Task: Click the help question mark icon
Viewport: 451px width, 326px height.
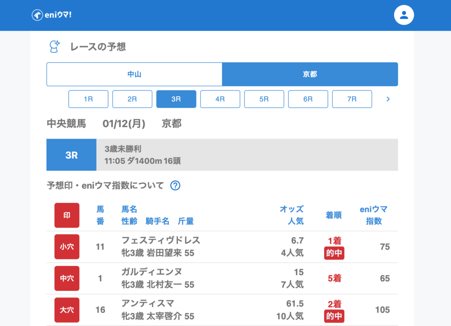Action: (x=175, y=185)
